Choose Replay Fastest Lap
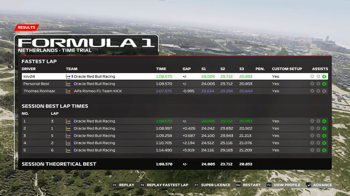Screen dimensions: 350x196 [164, 185]
